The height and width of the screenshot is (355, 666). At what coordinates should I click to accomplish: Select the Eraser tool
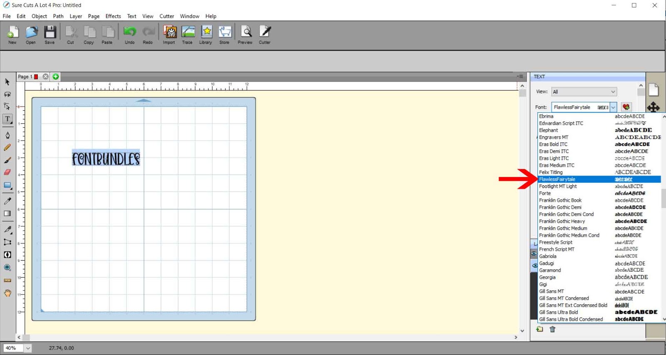point(7,172)
